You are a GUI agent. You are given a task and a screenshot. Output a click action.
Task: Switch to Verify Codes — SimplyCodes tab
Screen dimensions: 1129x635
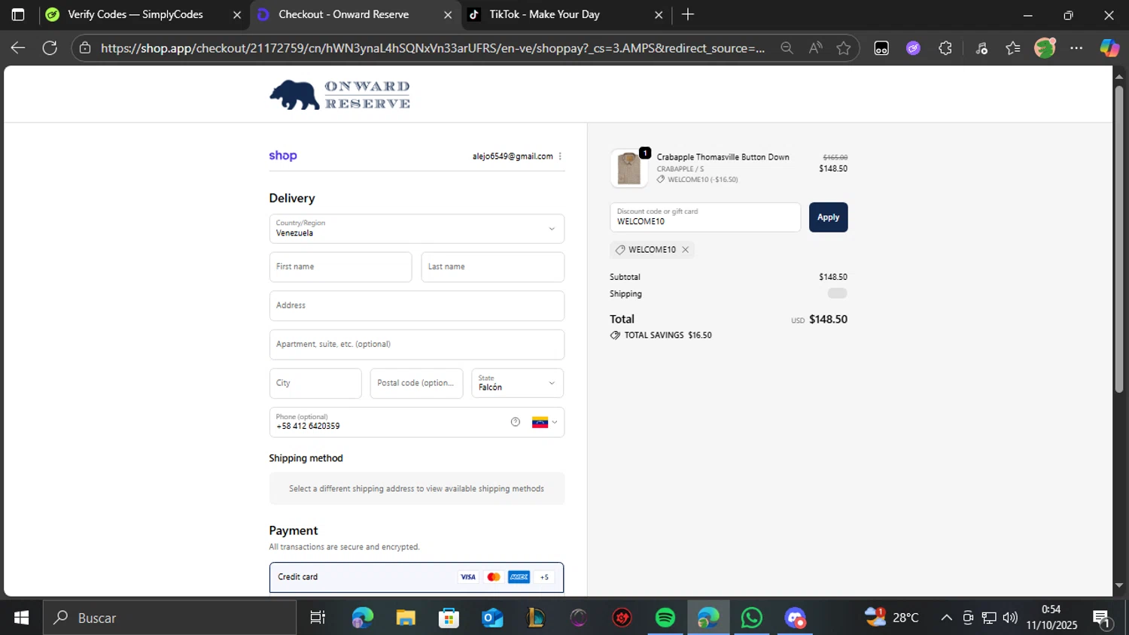pyautogui.click(x=135, y=14)
